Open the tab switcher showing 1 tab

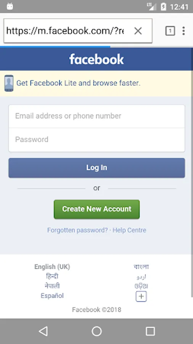(170, 31)
